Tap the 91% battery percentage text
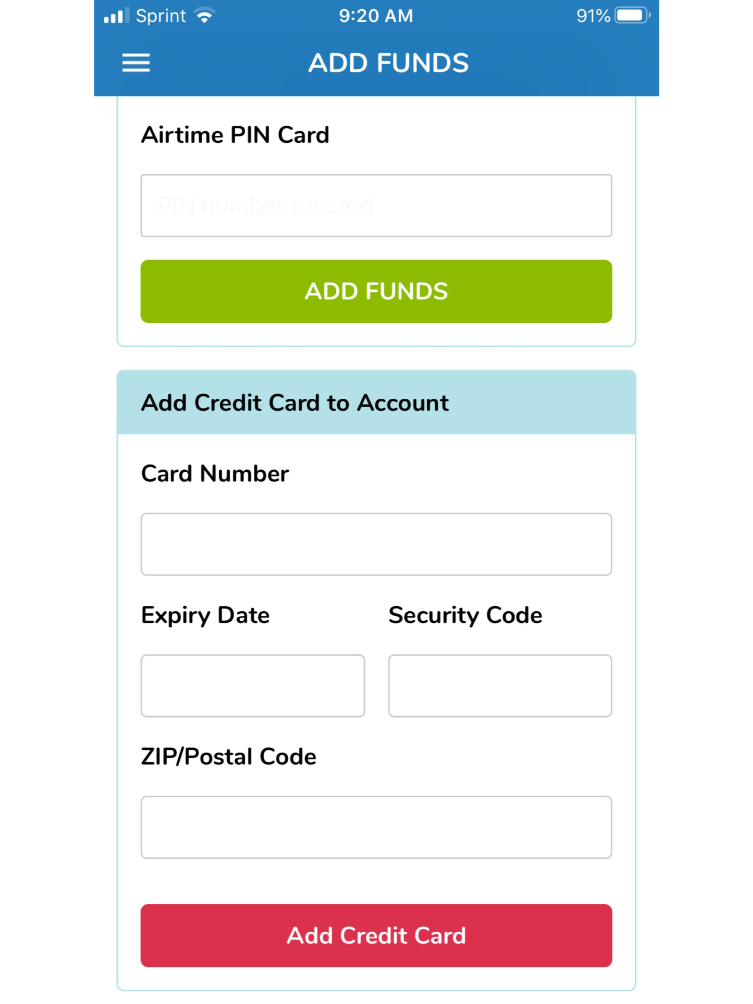753x1004 pixels. 592,15
